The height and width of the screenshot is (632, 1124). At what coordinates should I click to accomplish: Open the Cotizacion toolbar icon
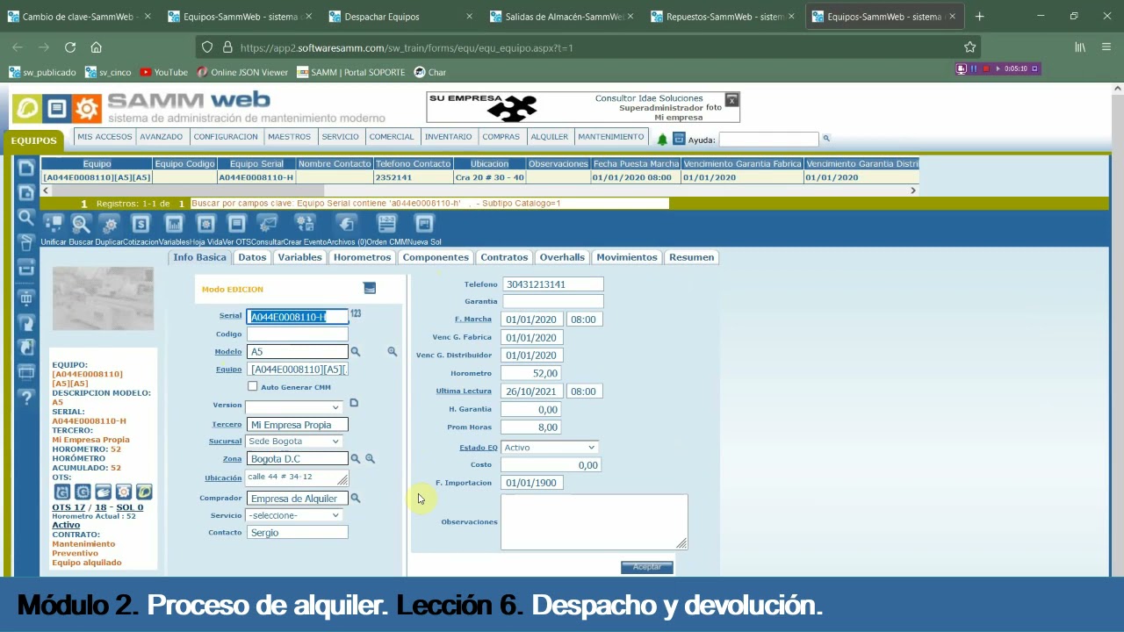140,224
